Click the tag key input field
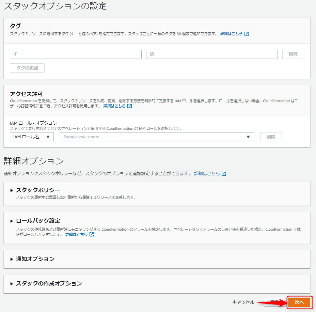Viewport: 316px width, 312px height. click(x=76, y=54)
